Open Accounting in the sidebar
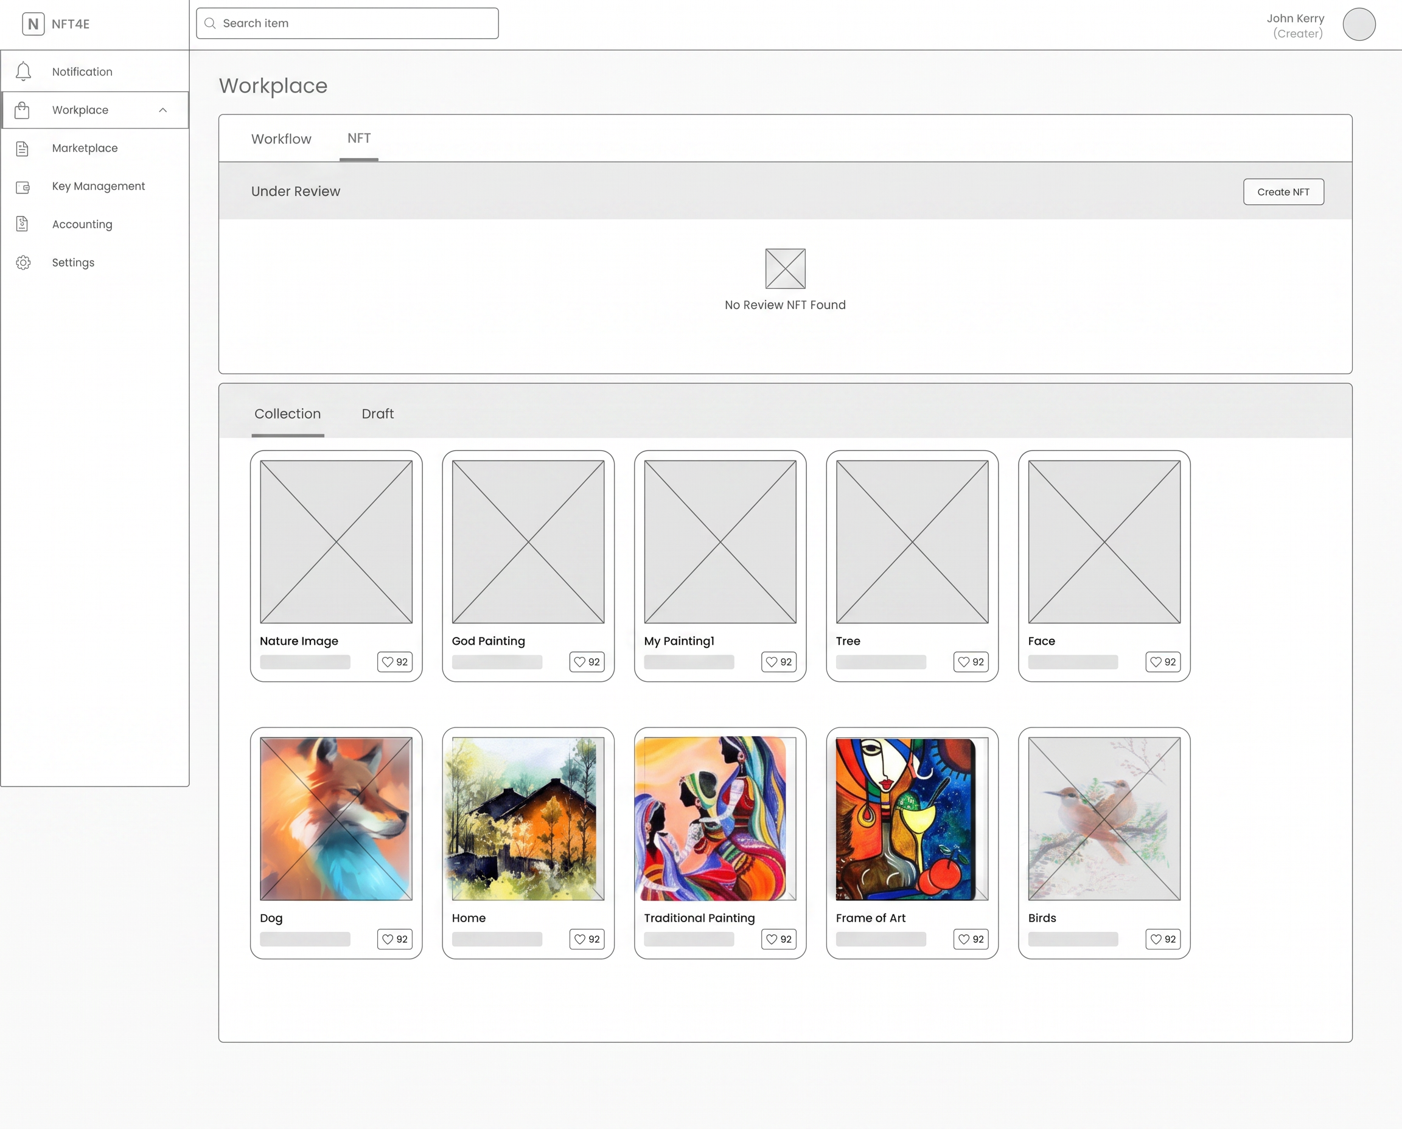Image resolution: width=1402 pixels, height=1129 pixels. [x=95, y=224]
